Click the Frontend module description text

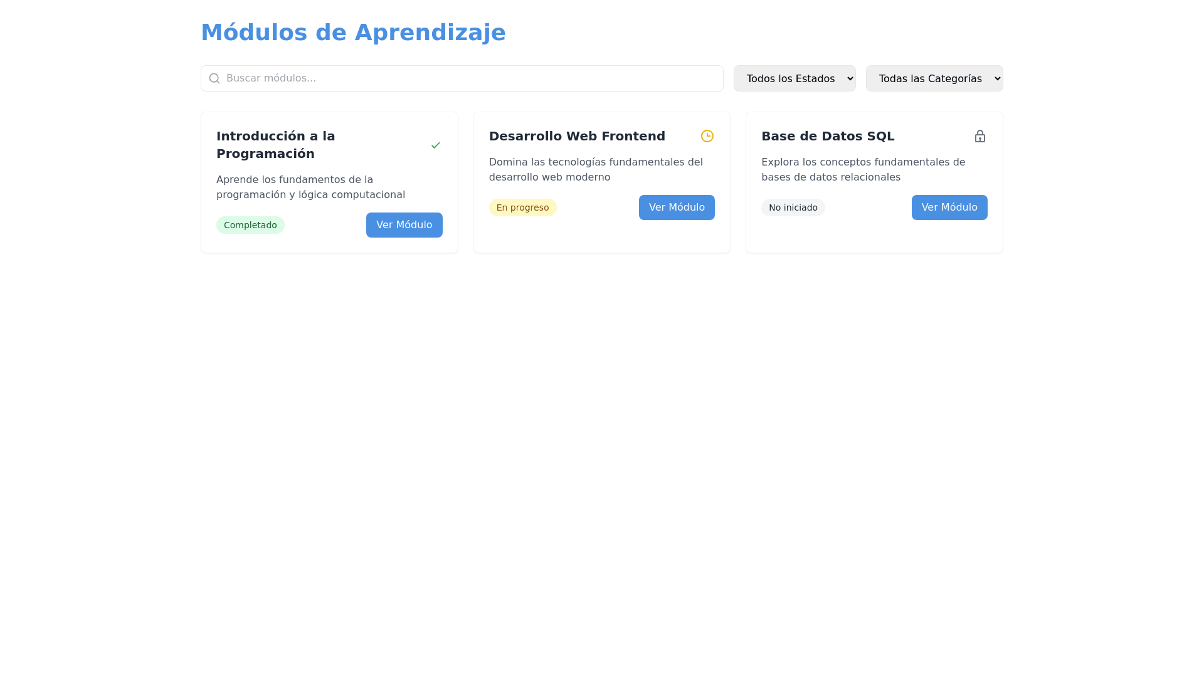(595, 169)
